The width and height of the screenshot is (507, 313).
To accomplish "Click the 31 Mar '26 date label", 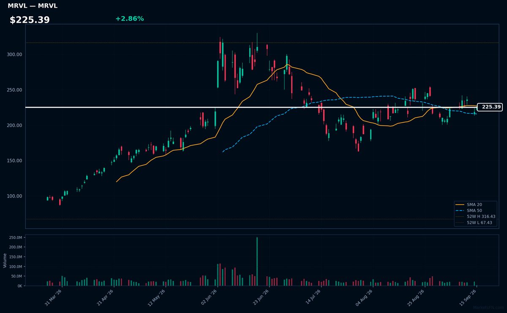I will (x=54, y=297).
